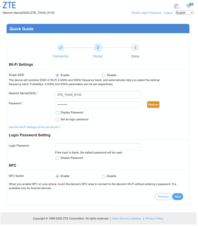Enable Single SSID radio button
The image size is (198, 226).
(x=57, y=75)
